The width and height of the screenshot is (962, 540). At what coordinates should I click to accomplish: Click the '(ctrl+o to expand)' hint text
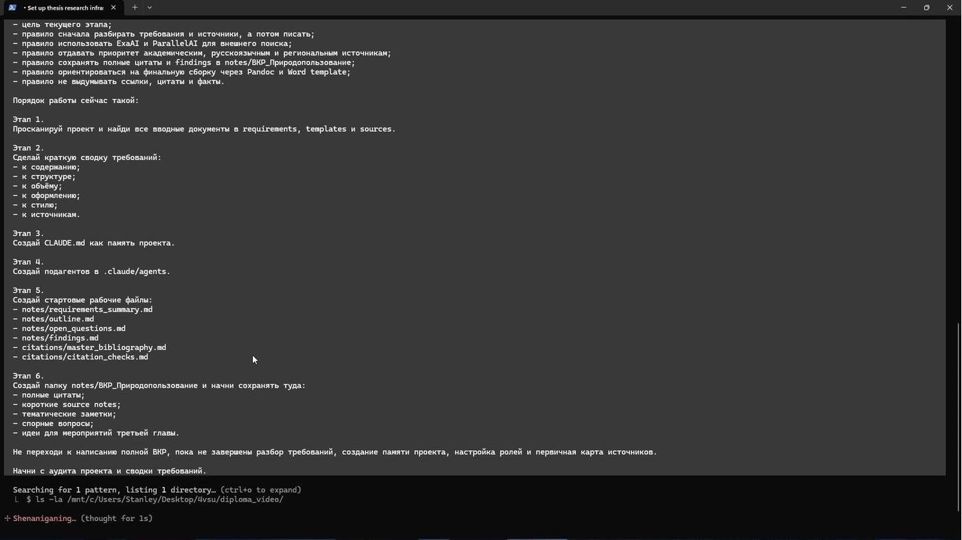(261, 490)
